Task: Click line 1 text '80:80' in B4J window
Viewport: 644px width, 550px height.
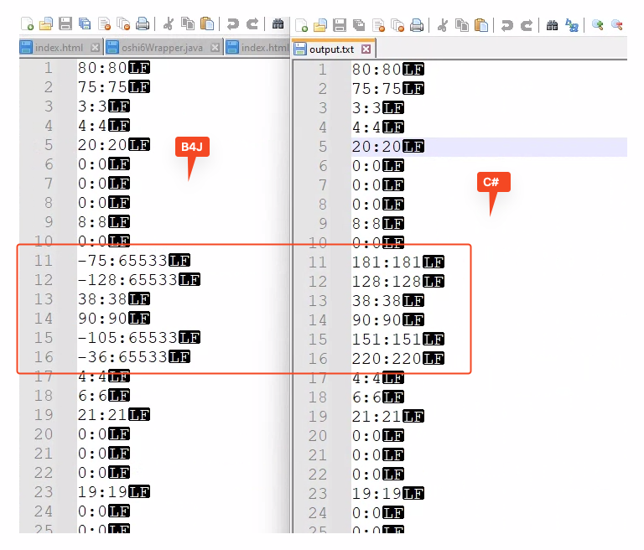Action: [102, 67]
